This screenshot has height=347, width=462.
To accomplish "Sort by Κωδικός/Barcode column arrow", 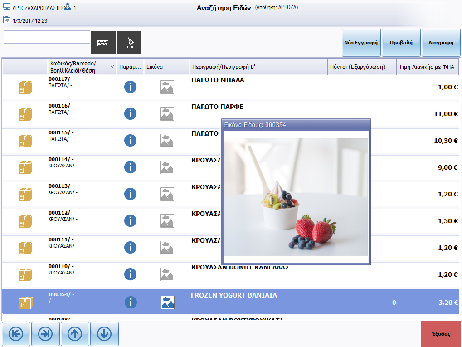I will (x=112, y=67).
